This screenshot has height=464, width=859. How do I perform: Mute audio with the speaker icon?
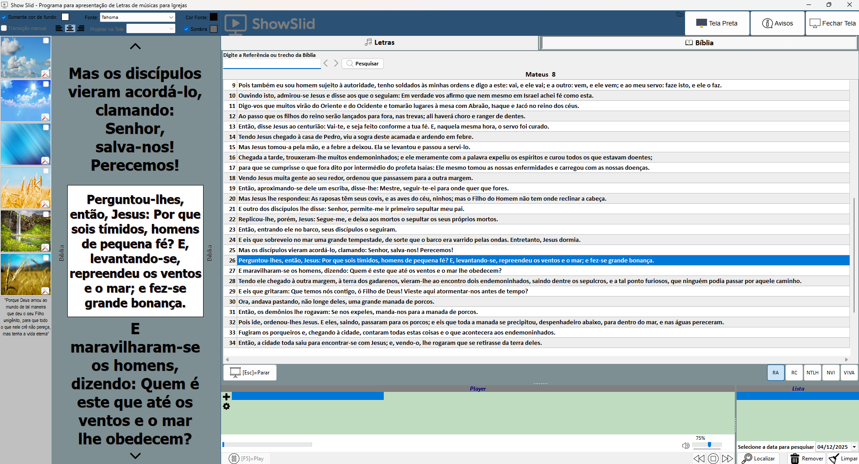coord(685,445)
